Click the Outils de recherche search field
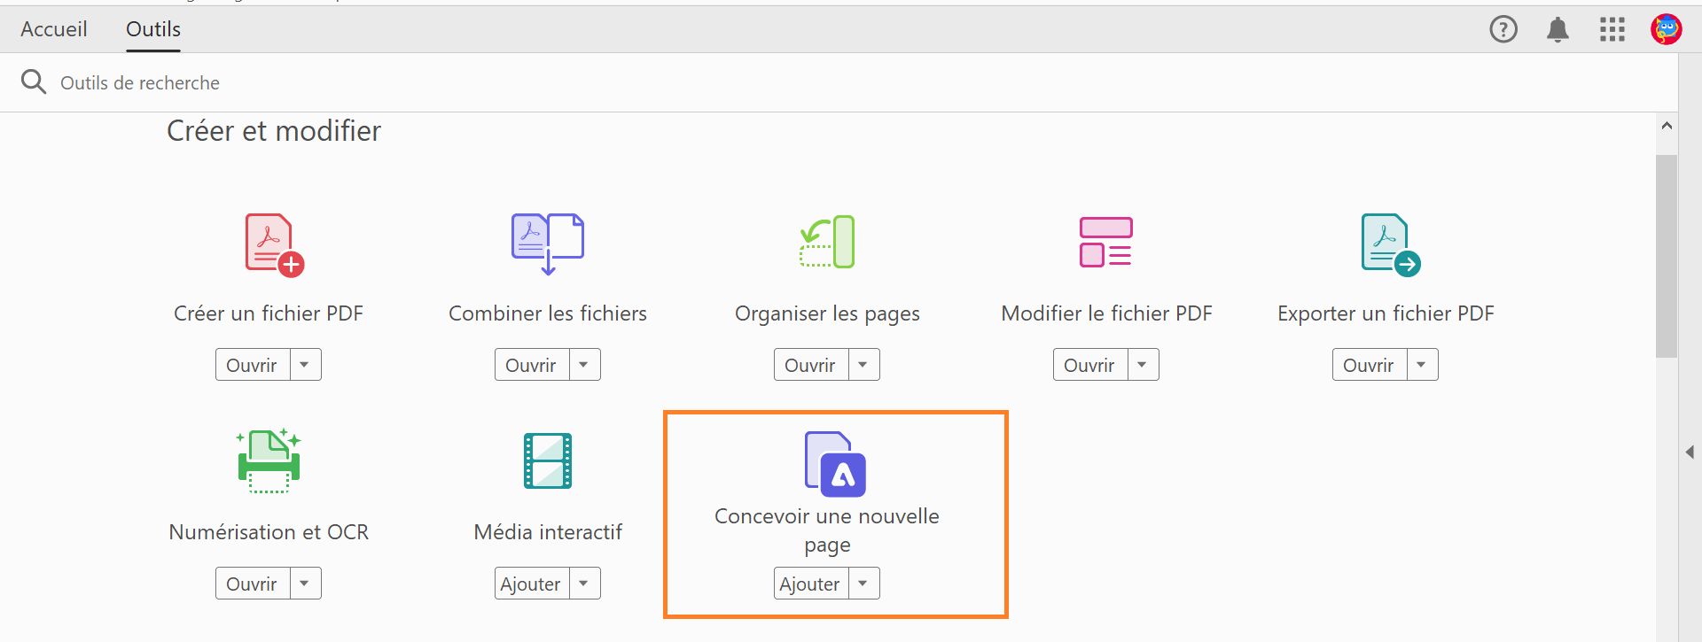The image size is (1702, 642). 139,81
